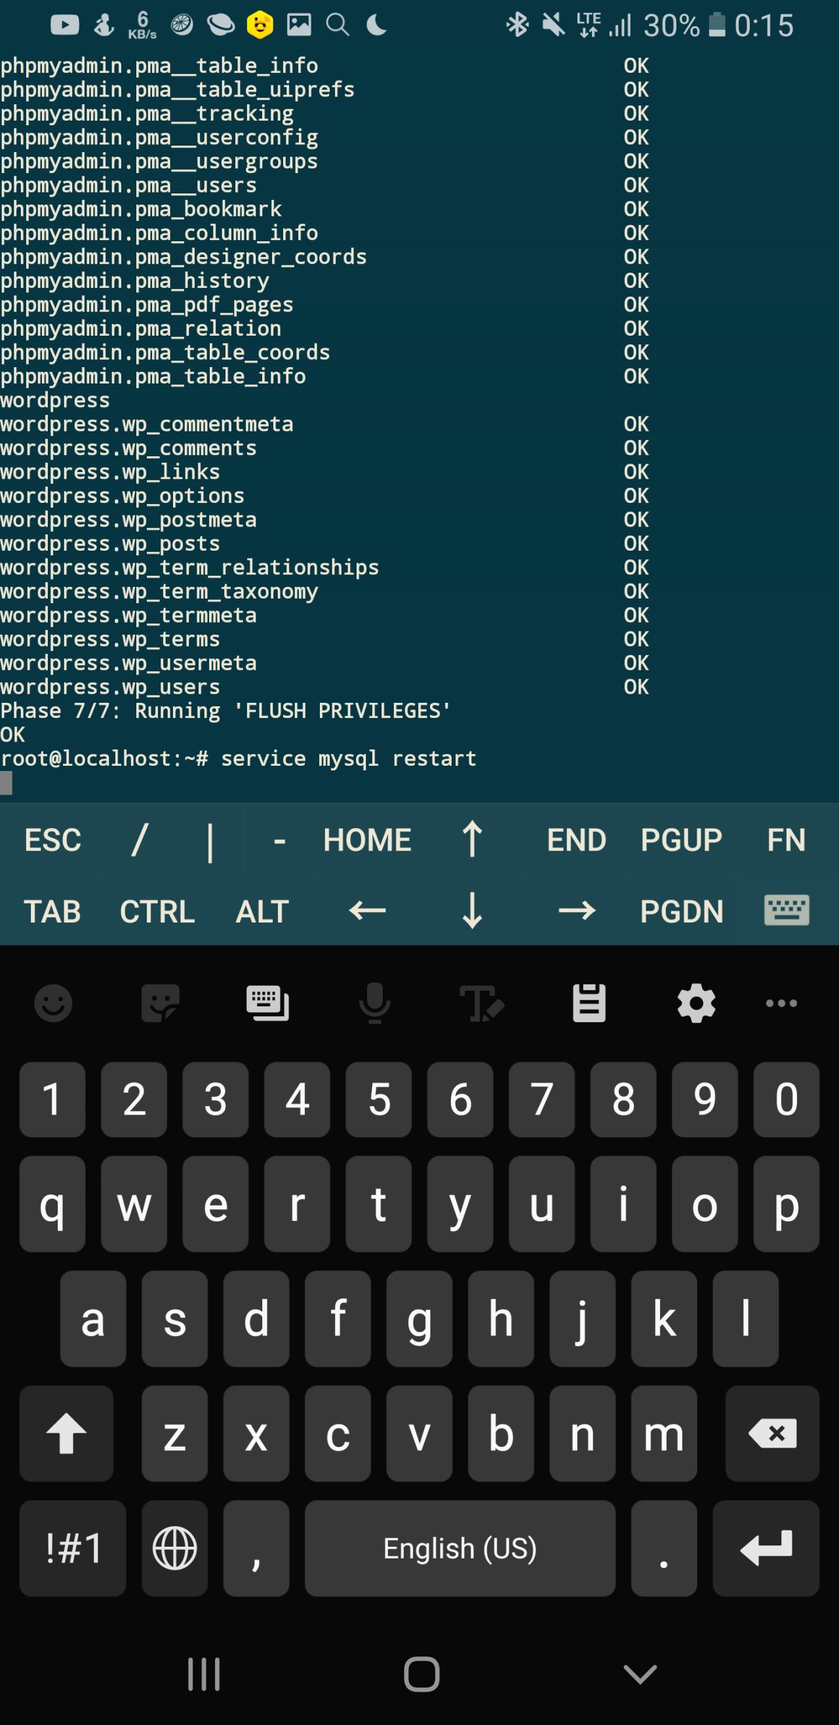
Task: Switch to symbols with !#1 key
Action: 73,1548
